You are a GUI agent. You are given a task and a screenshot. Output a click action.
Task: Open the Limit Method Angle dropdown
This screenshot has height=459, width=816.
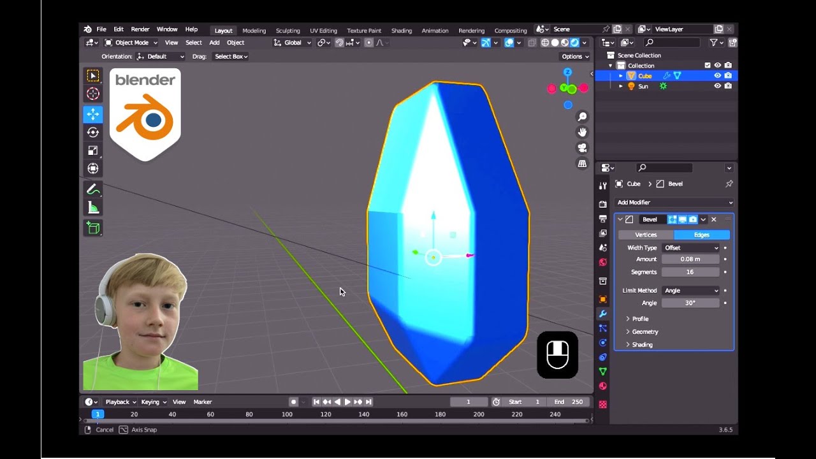point(691,290)
